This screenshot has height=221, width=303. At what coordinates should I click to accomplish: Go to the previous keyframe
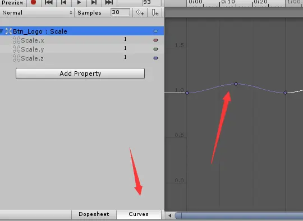[x=64, y=2]
